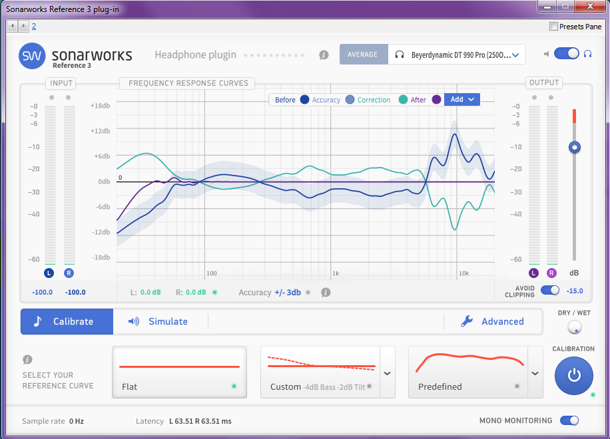610x439 pixels.
Task: Click the Dry / Wet knob
Action: [574, 327]
